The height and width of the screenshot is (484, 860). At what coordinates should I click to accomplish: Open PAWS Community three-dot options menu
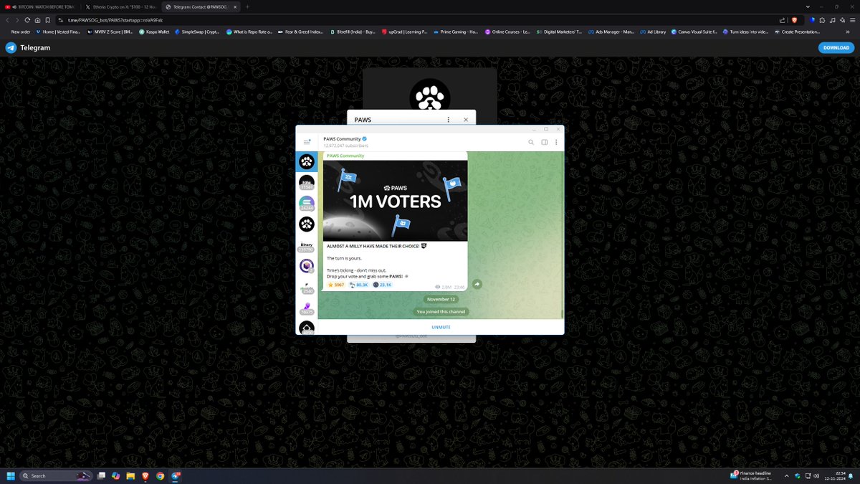point(556,142)
